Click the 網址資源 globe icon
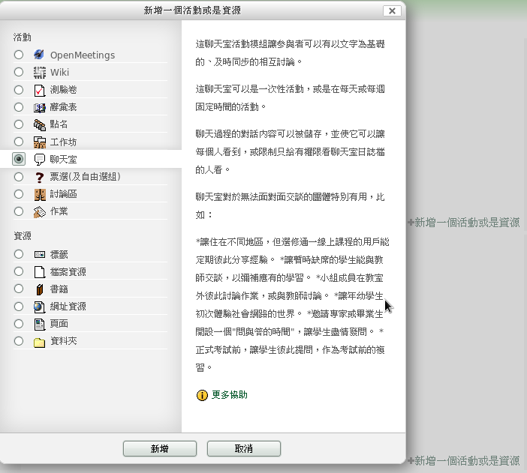This screenshot has height=473, width=527. (x=40, y=307)
